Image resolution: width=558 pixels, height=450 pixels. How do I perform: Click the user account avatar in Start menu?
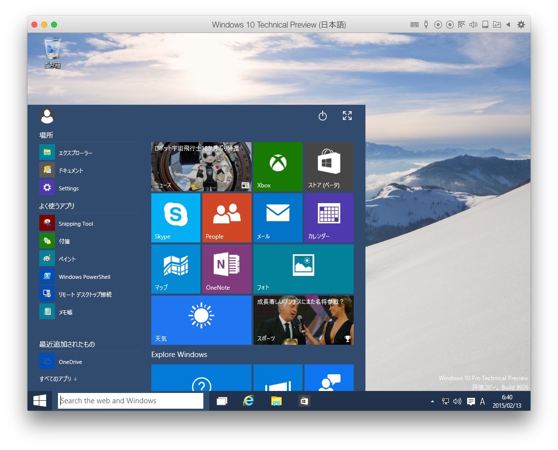click(x=47, y=116)
